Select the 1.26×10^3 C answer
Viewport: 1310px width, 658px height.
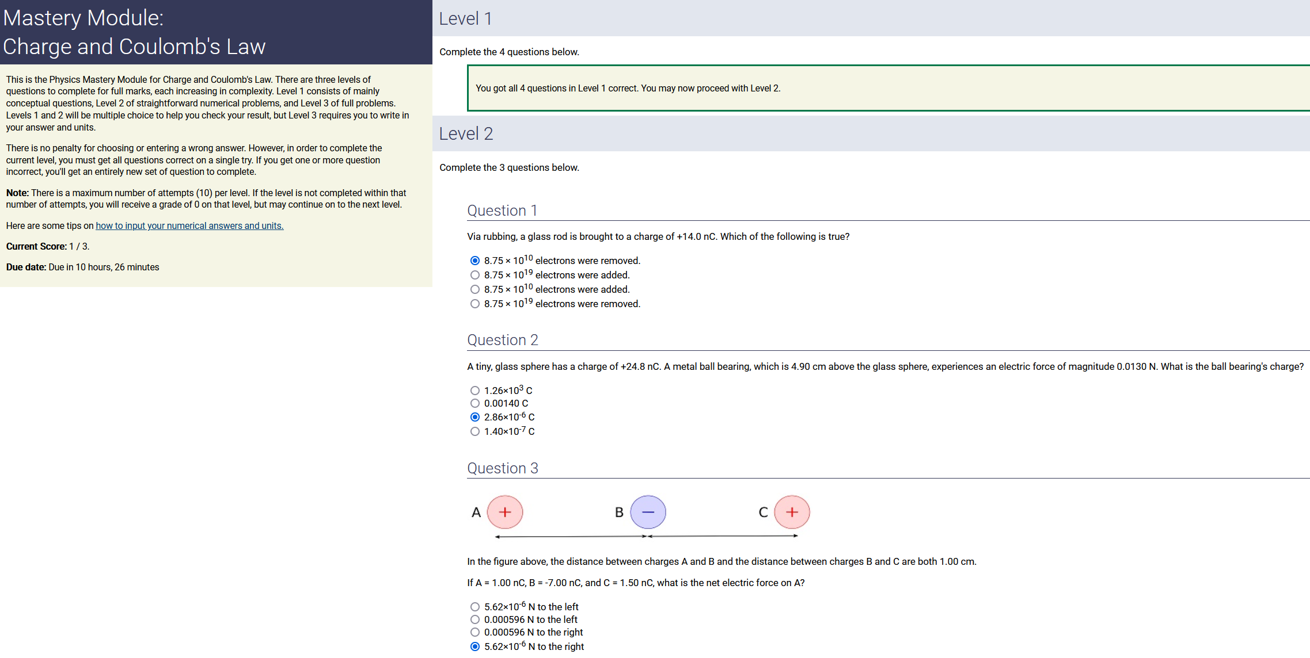pos(475,391)
